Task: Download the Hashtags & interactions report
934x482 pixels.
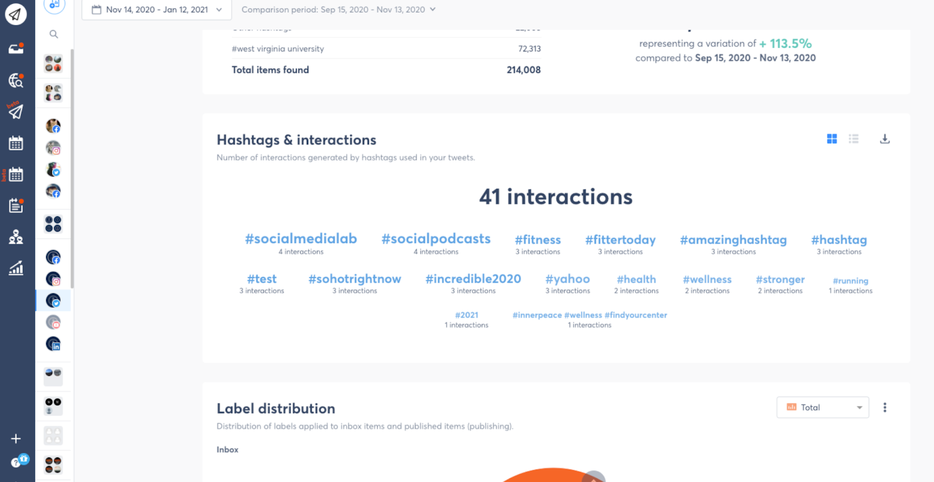Action: click(x=884, y=139)
